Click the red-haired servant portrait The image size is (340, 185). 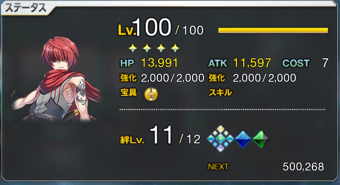click(x=57, y=79)
